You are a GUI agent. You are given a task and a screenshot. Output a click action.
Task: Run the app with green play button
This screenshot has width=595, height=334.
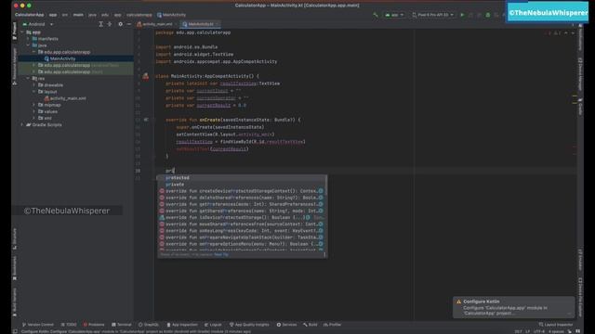pyautogui.click(x=462, y=15)
